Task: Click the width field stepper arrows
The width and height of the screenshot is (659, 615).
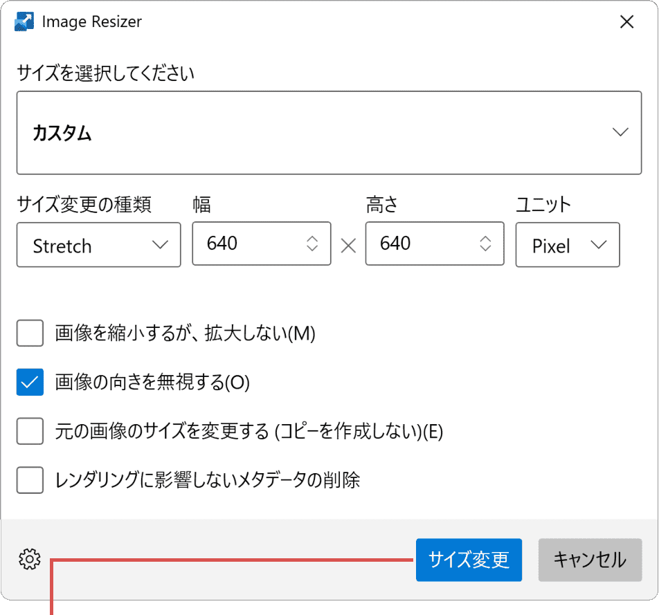Action: coord(312,244)
